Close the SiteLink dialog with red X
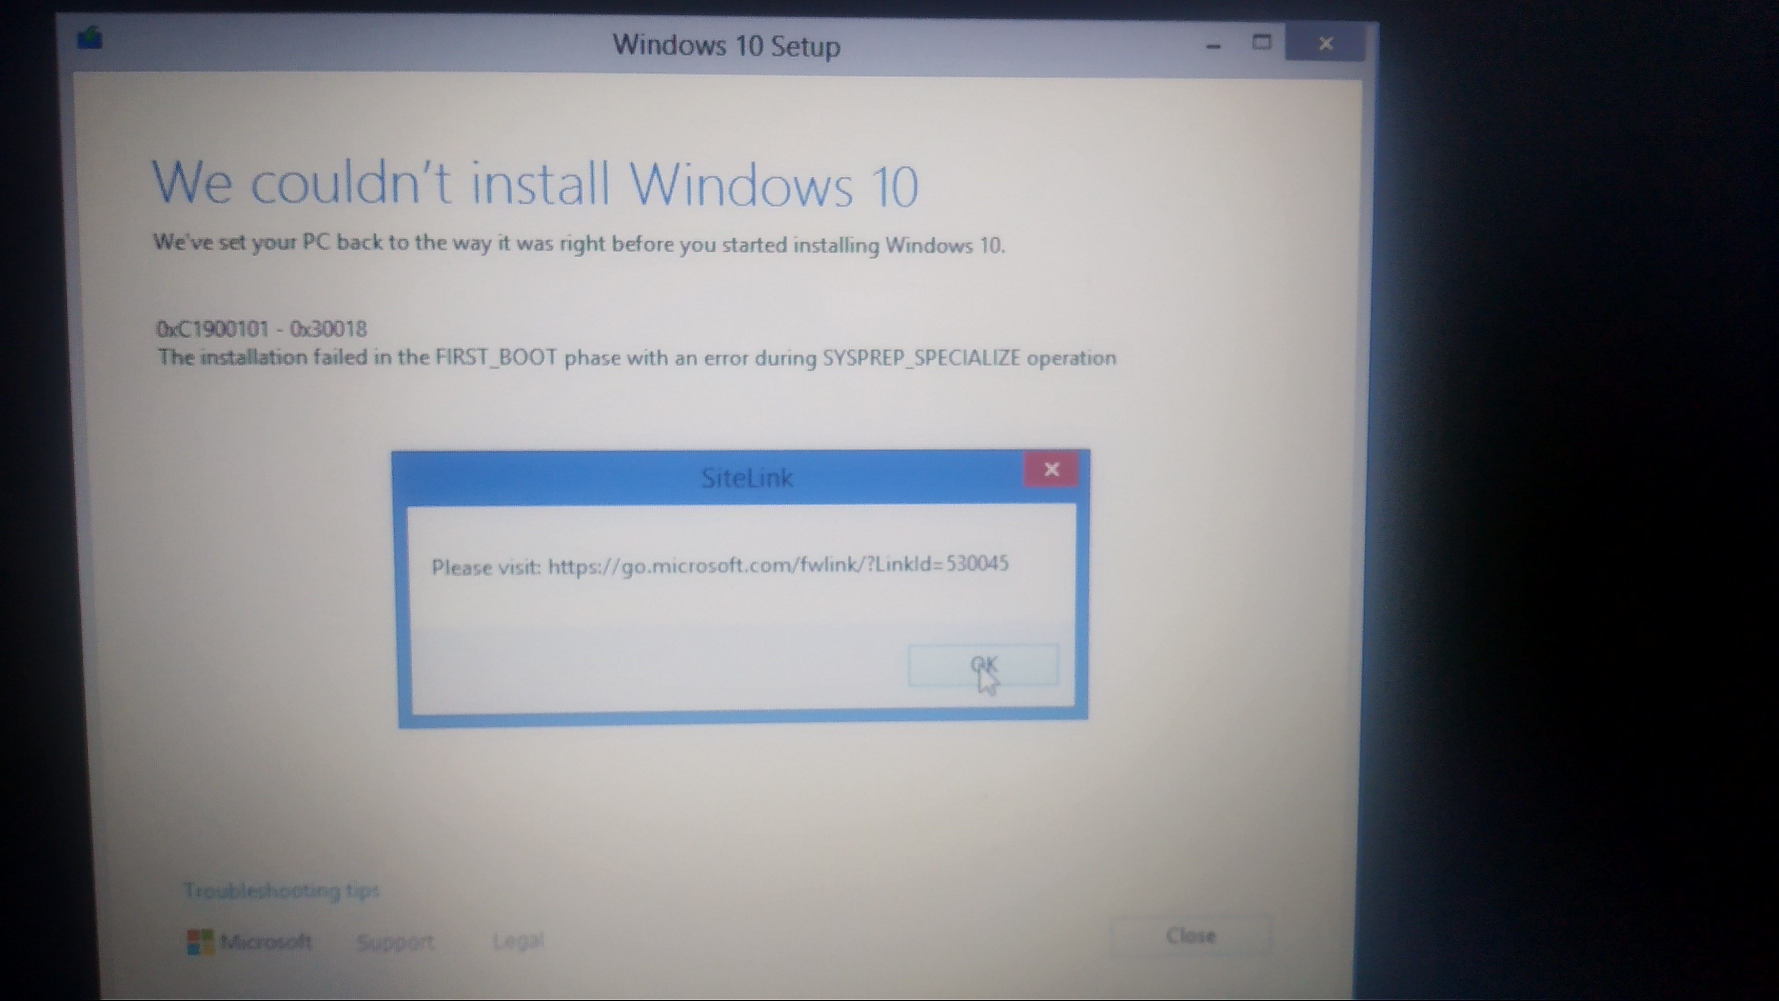 [1051, 470]
